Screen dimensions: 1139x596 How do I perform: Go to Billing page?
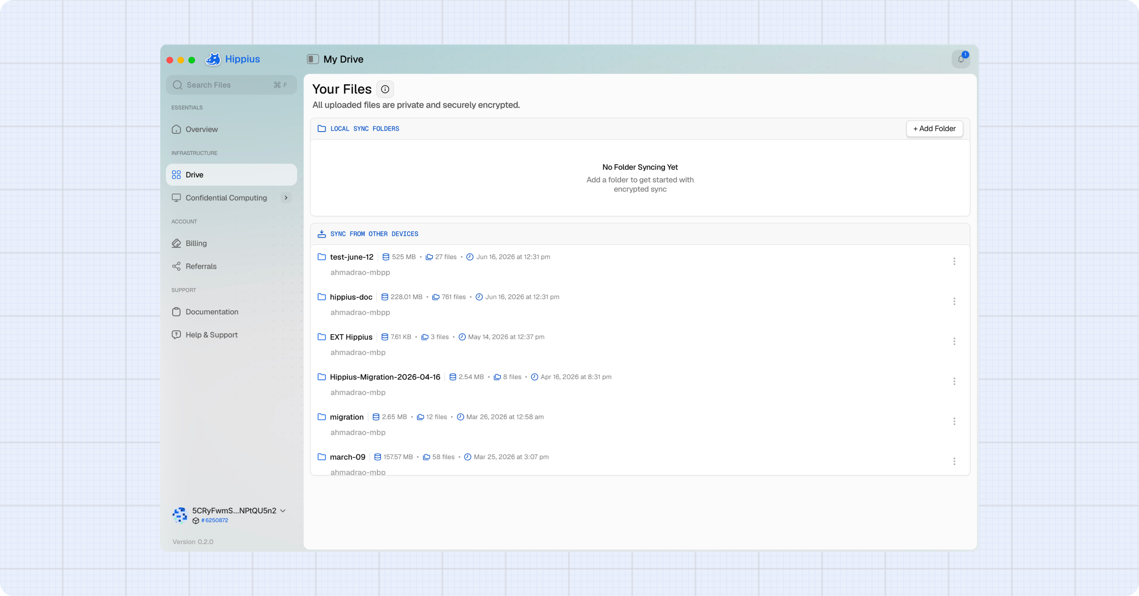click(x=231, y=243)
